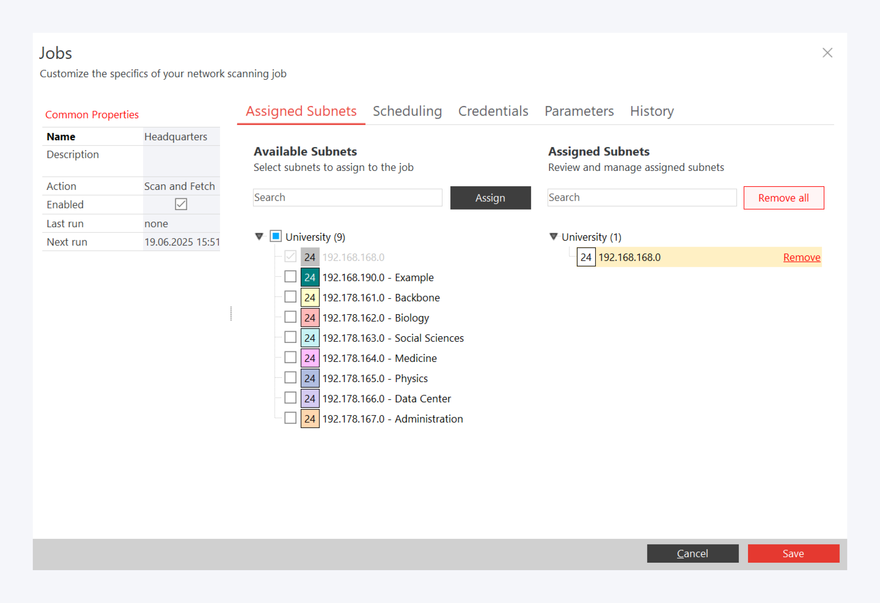This screenshot has width=880, height=603.
Task: Click Remove link for 192.168.168.0
Action: (801, 257)
